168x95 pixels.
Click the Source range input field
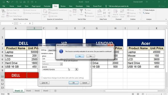(x=59, y=69)
